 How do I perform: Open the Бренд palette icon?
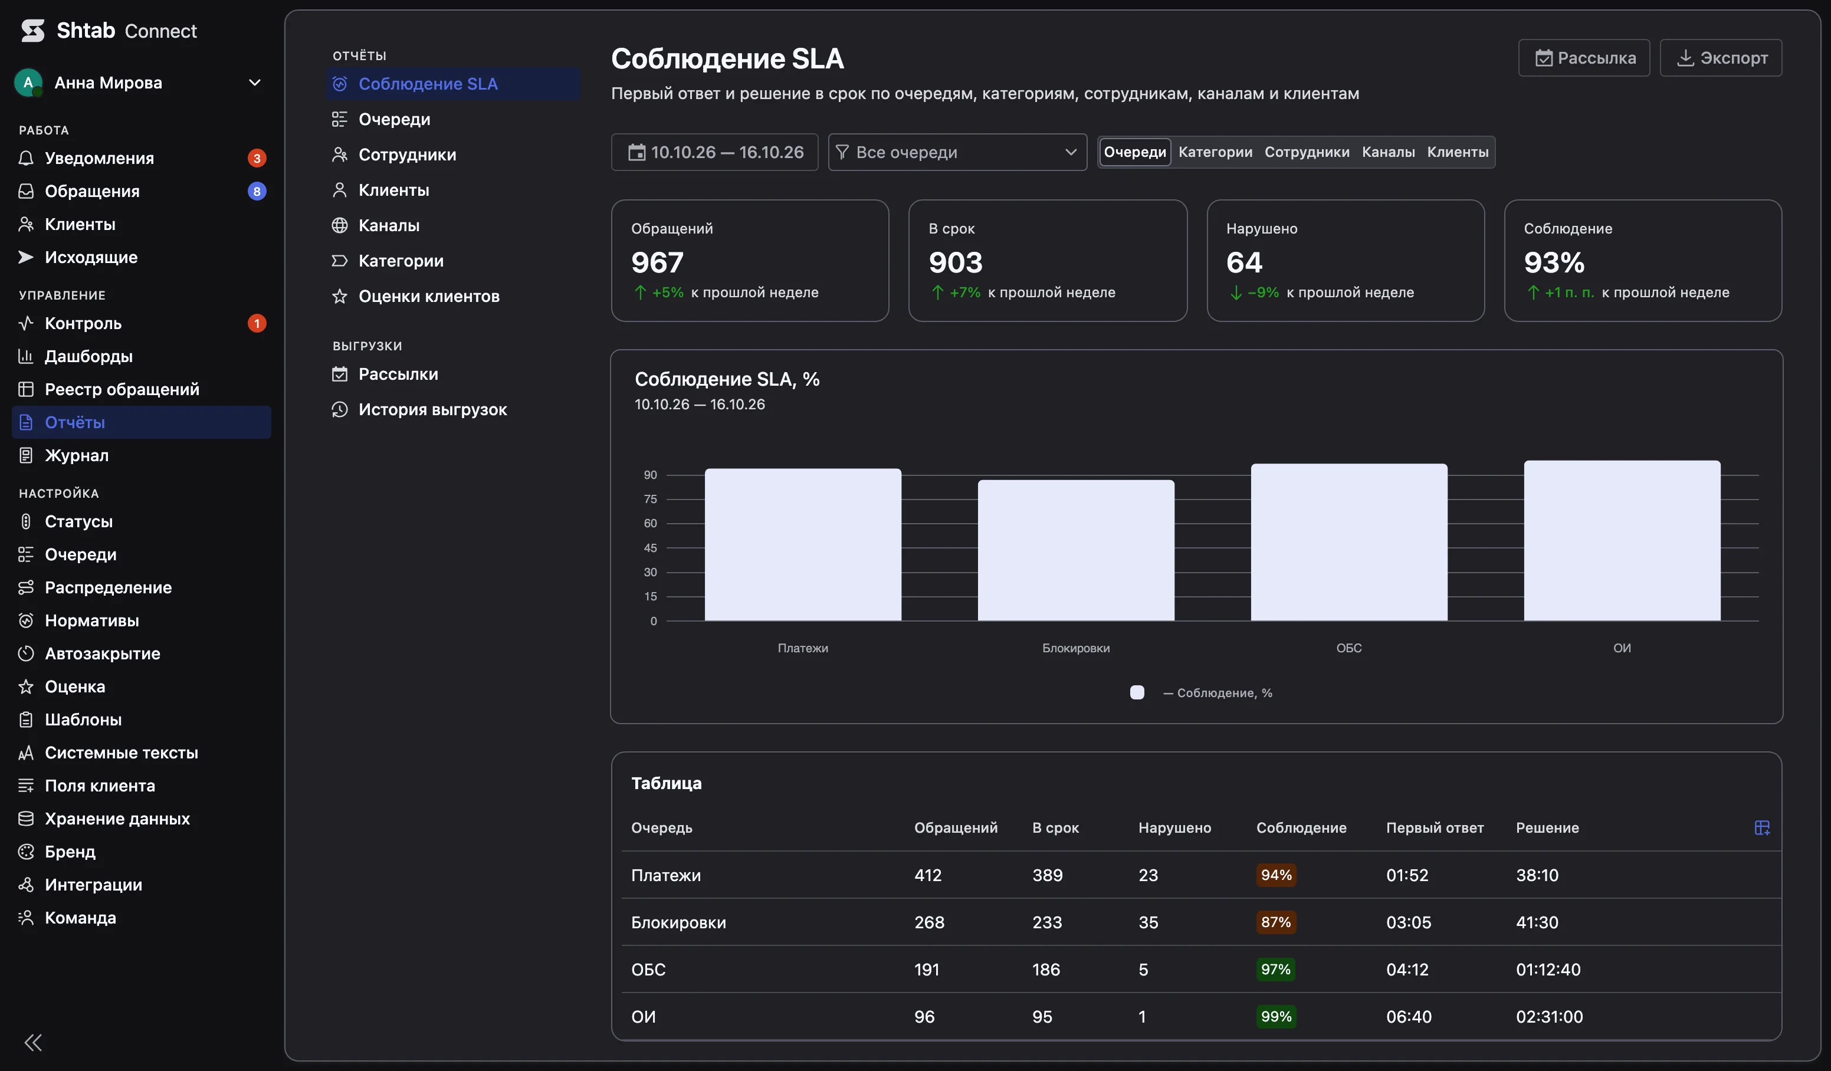(x=26, y=852)
